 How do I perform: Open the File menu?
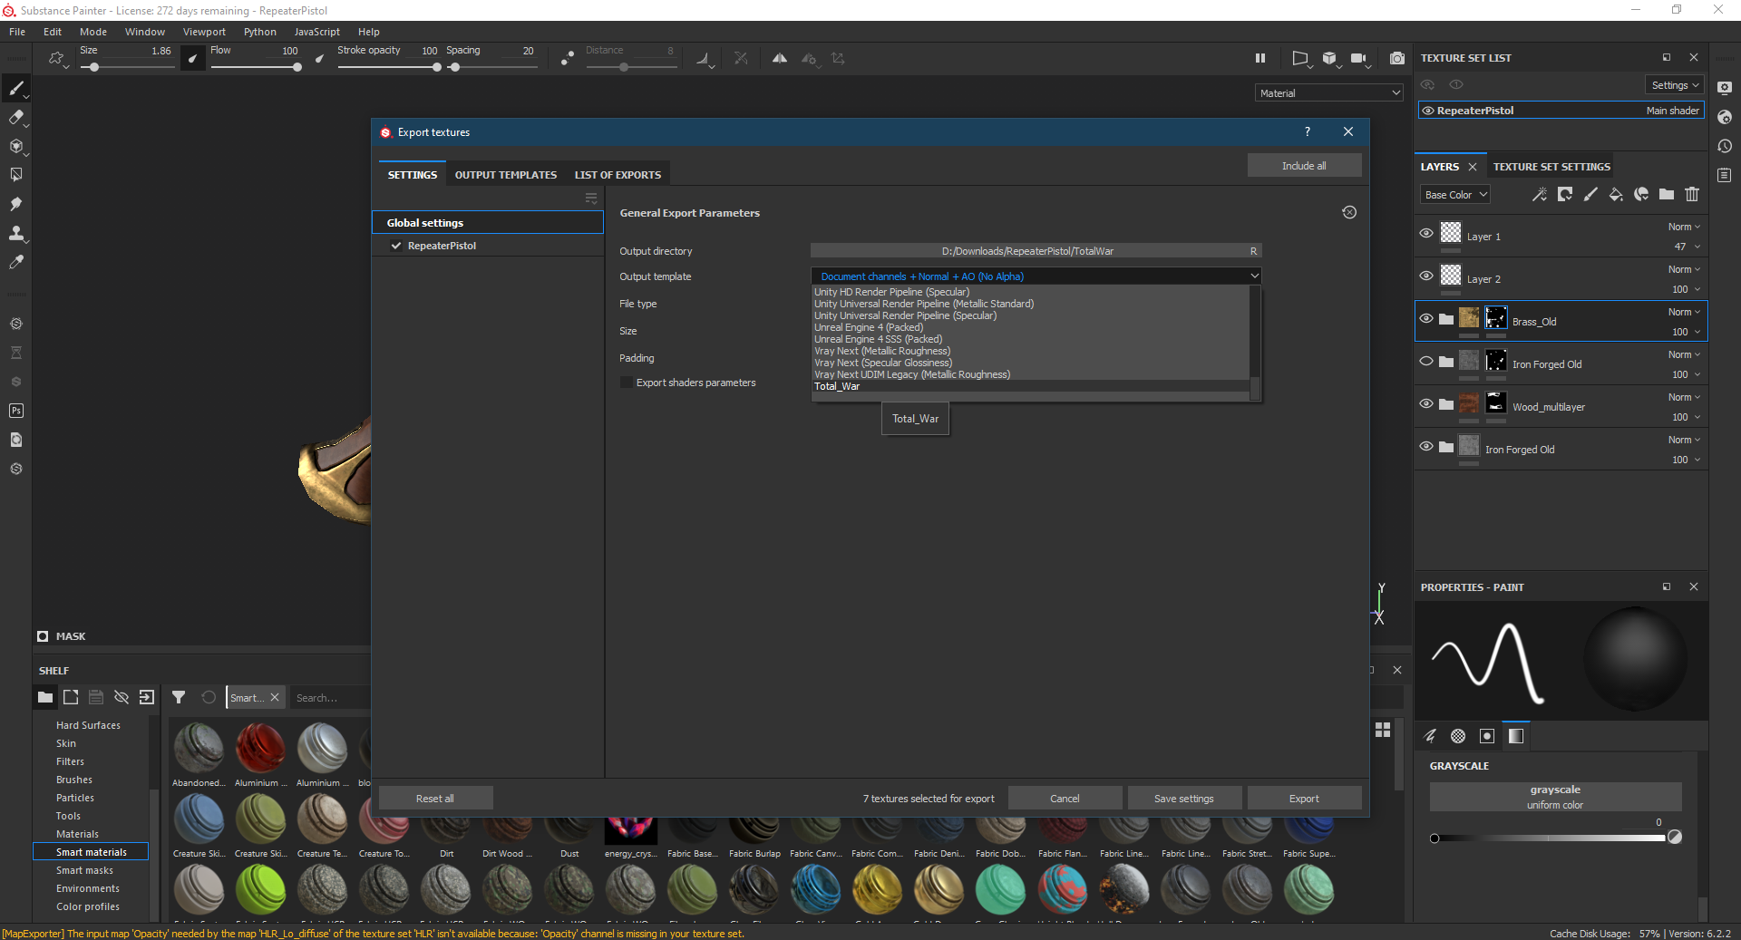click(x=17, y=32)
